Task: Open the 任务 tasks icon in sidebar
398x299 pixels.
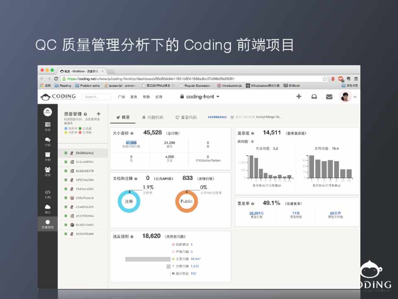Action: click(48, 126)
